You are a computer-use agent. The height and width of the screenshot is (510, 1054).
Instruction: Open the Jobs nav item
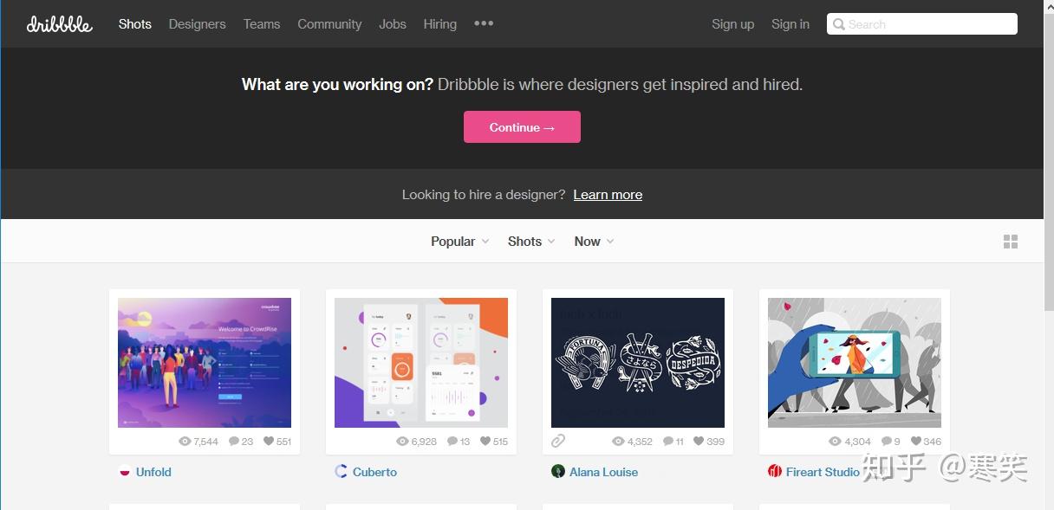point(393,24)
